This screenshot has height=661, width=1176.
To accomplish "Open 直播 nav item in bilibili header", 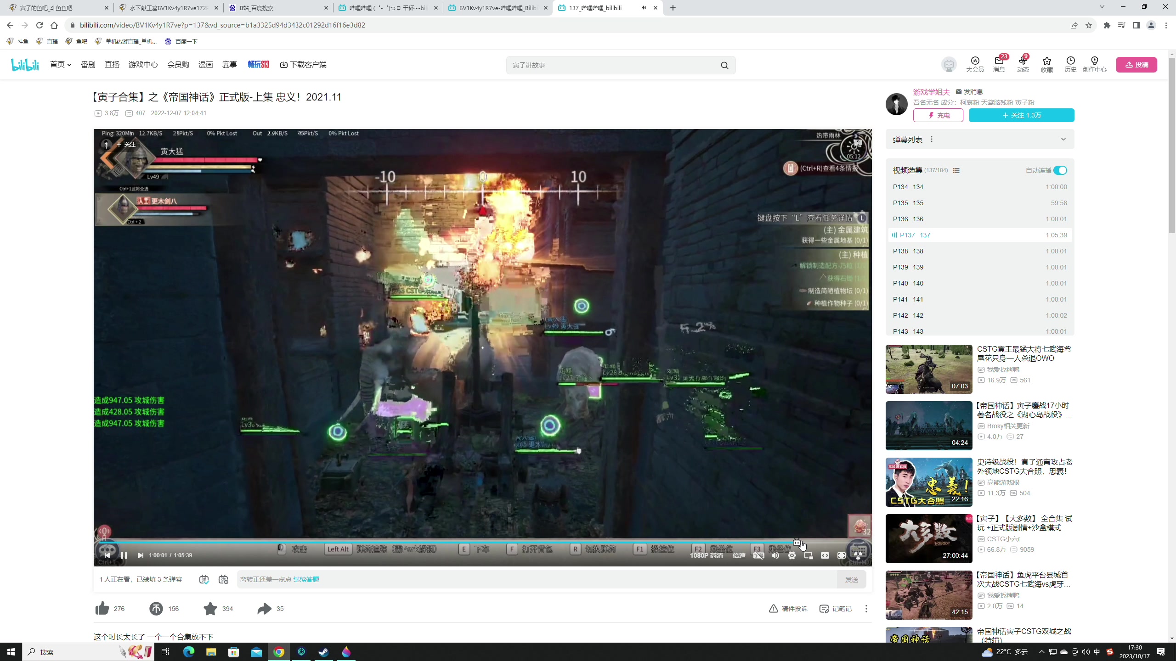I will 112,65.
